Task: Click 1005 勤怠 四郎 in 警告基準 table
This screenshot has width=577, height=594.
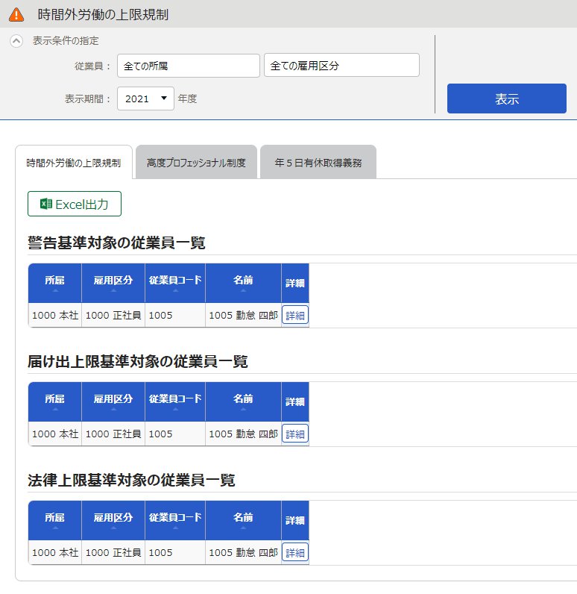Action: (x=243, y=315)
